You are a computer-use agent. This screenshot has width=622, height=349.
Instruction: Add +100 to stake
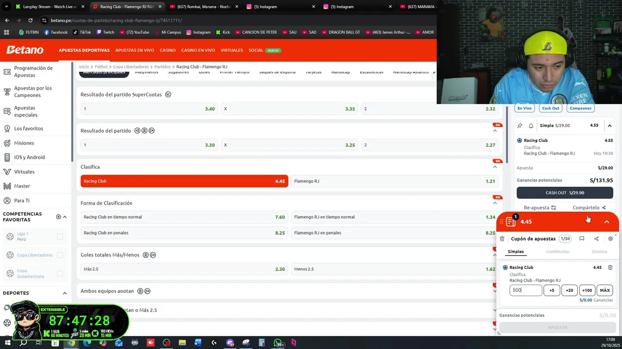click(587, 290)
